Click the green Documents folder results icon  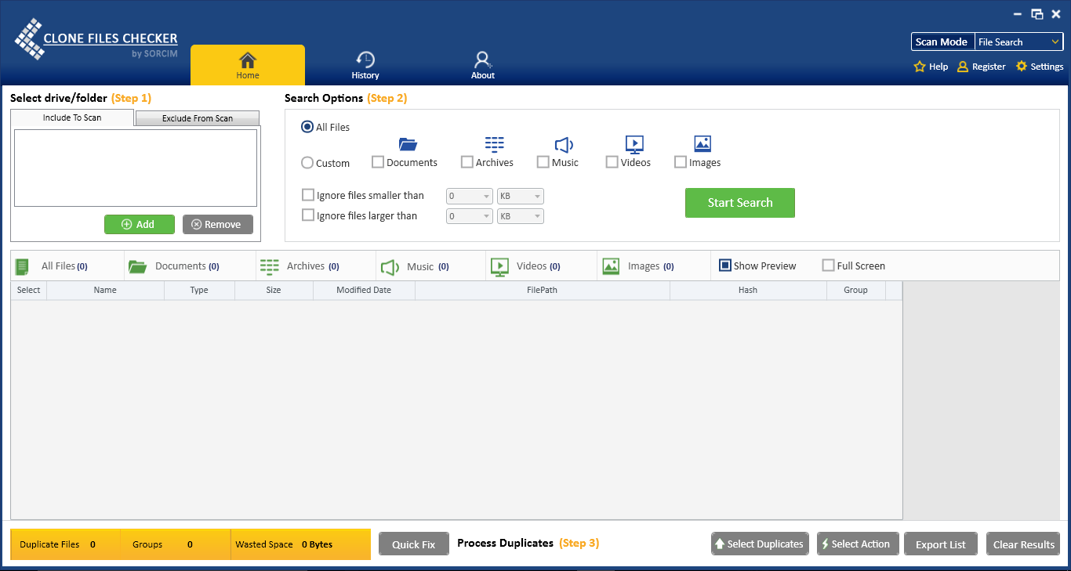click(x=138, y=266)
